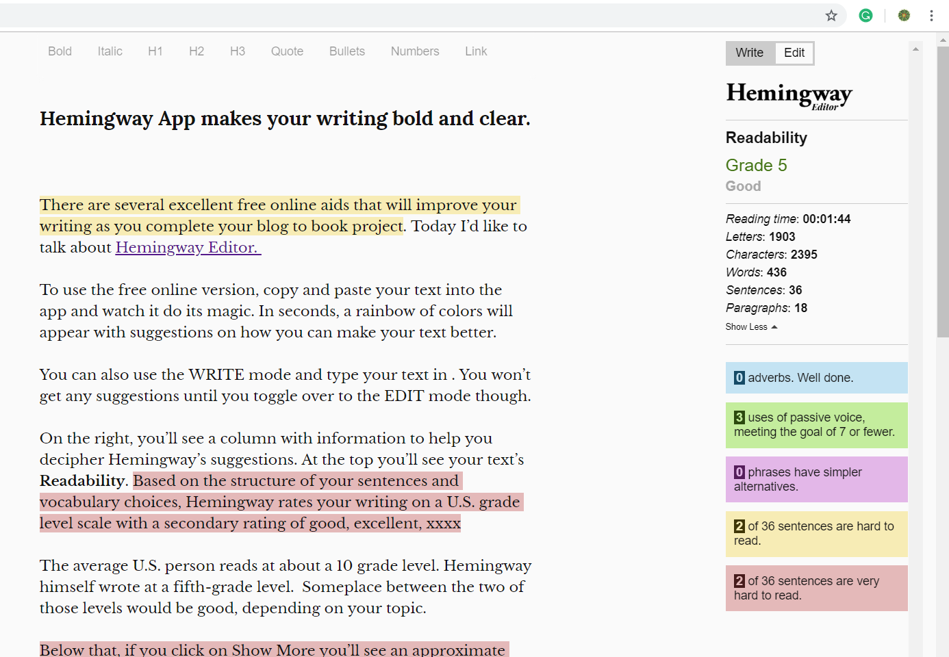The height and width of the screenshot is (657, 949).
Task: Set heading style to H1
Action: [x=155, y=51]
